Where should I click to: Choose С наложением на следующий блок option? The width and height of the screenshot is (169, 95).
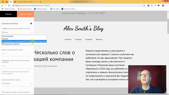(24, 41)
